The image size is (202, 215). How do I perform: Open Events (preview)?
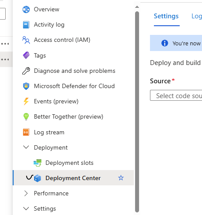56,102
